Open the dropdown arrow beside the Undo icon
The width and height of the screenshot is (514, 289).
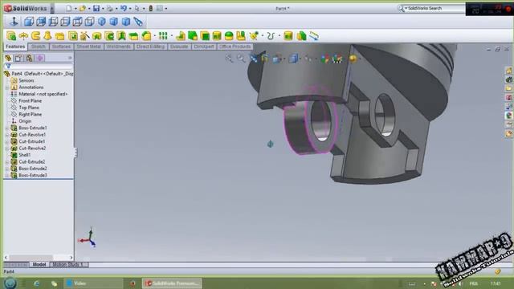(130, 9)
